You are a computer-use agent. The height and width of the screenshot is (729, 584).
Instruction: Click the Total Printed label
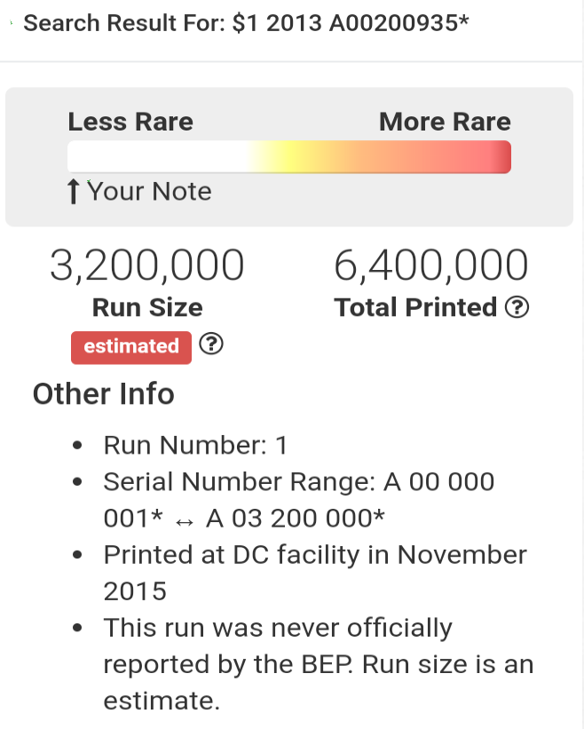(x=415, y=307)
